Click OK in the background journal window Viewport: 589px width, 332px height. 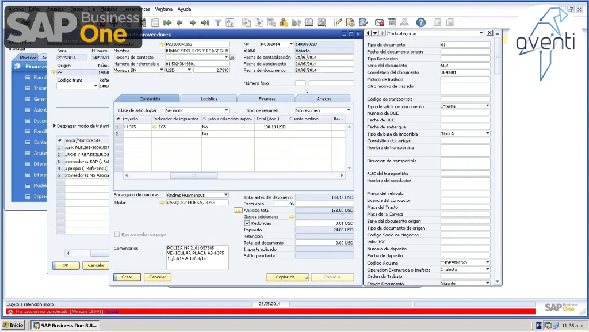click(66, 265)
